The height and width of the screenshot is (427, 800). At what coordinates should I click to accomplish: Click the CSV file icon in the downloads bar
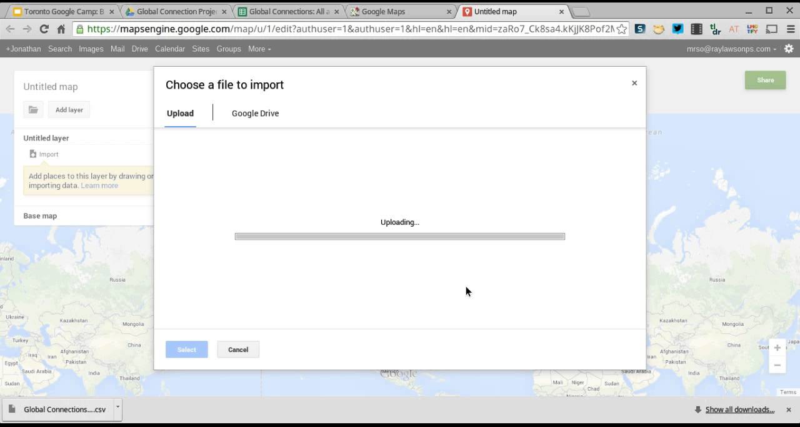(x=11, y=410)
